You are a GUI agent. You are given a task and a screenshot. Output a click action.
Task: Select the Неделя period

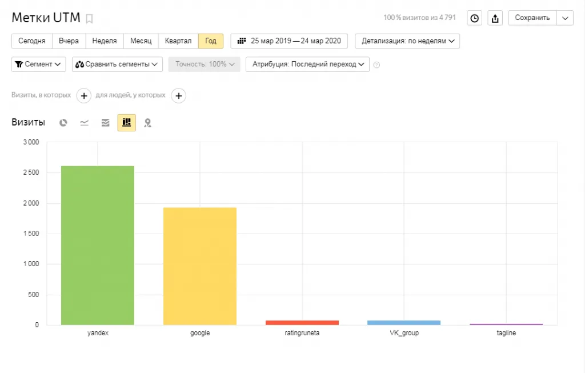(105, 41)
